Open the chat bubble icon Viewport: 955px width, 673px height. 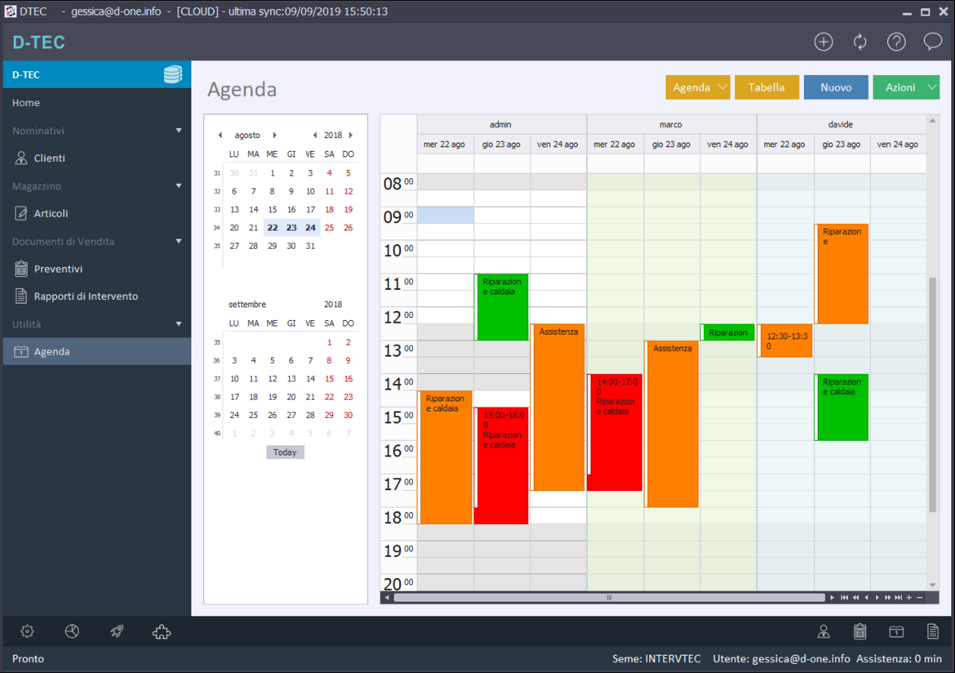click(932, 42)
